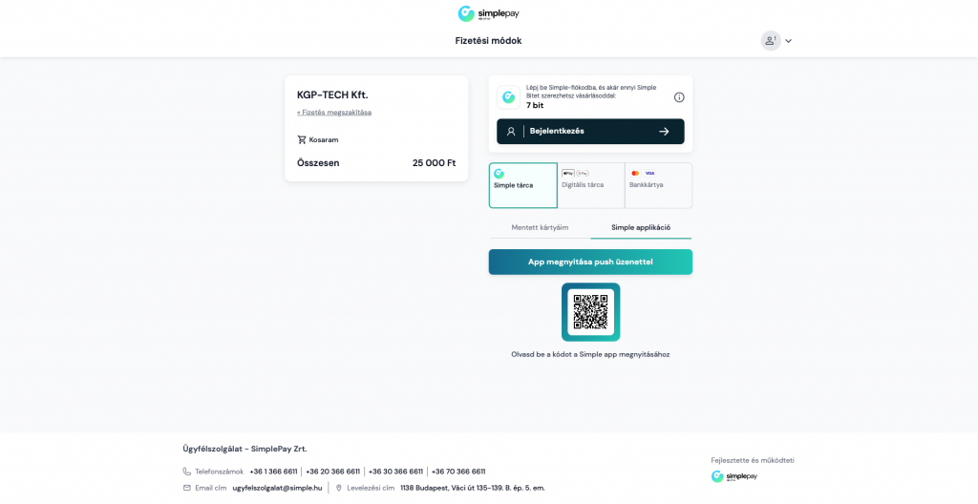Click the ugyfelszolgalat@simple.hu email link
Image resolution: width=978 pixels, height=504 pixels.
pos(277,488)
